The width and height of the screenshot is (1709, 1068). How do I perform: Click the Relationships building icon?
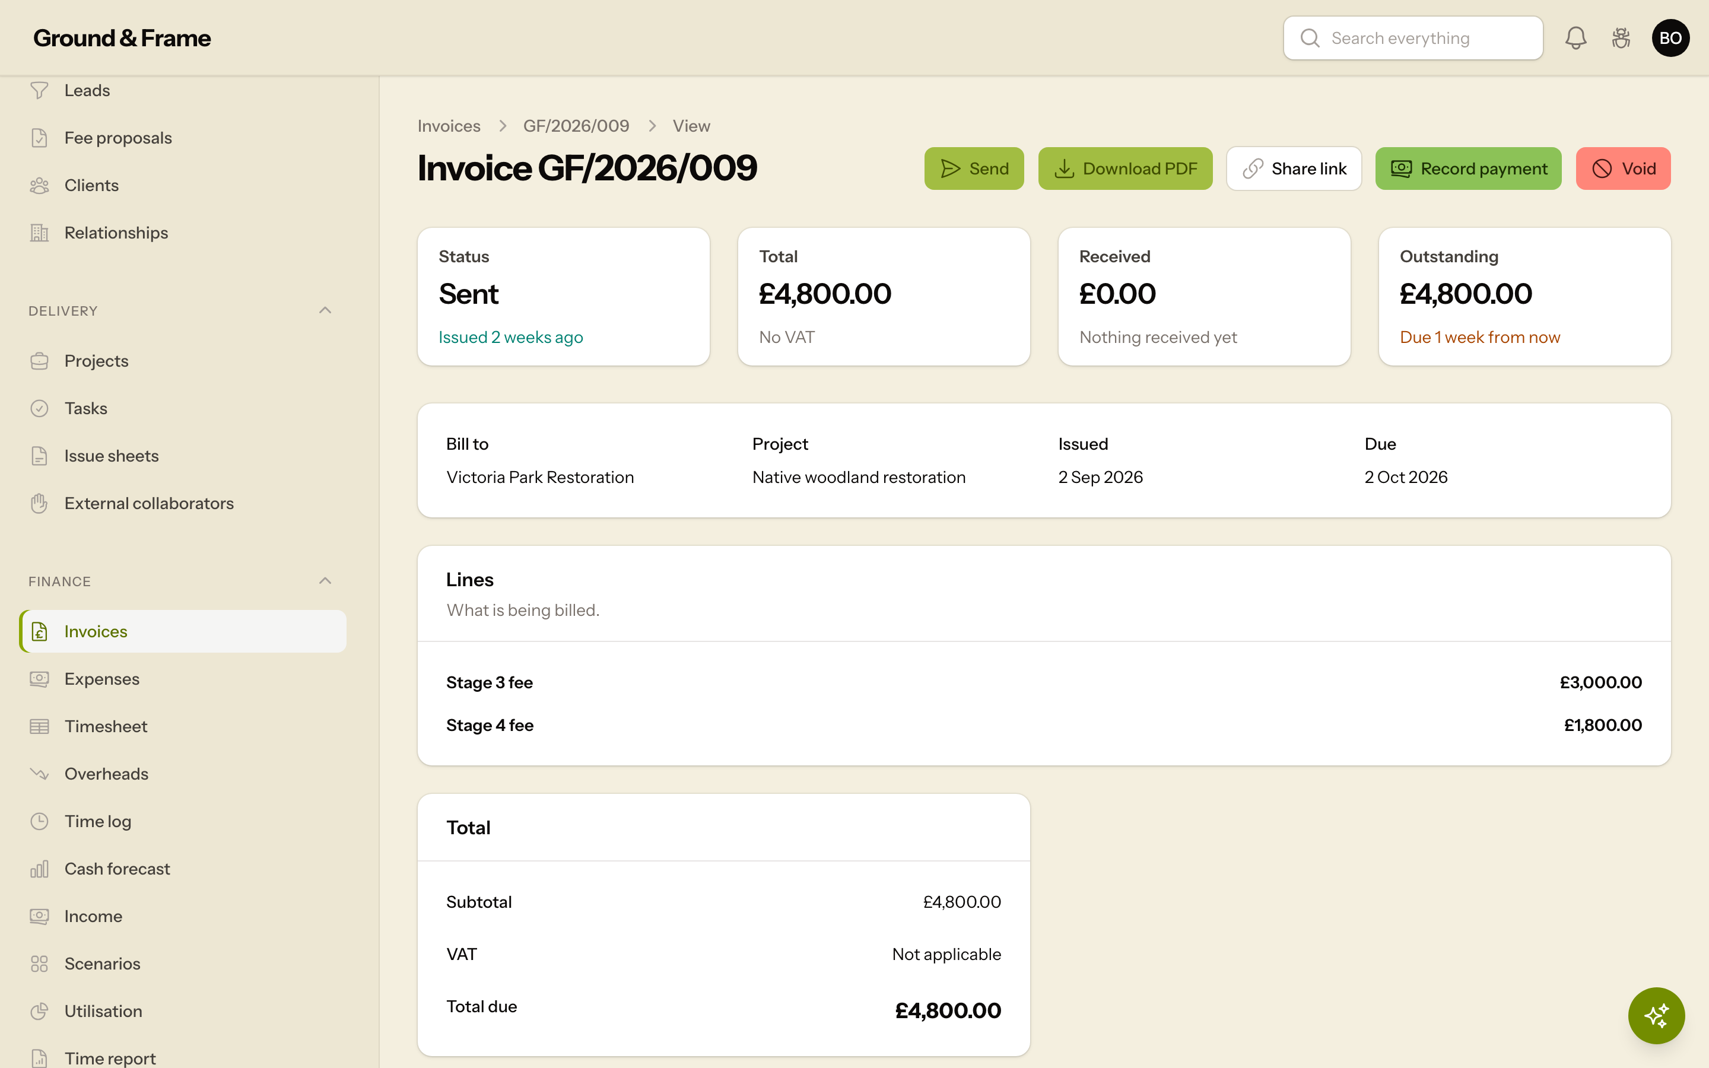(x=40, y=233)
